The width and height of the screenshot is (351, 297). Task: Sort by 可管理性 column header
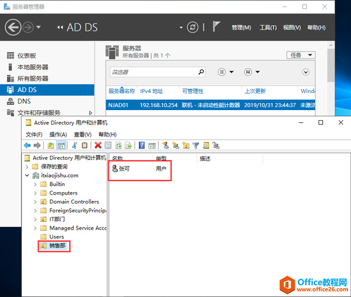coord(192,91)
